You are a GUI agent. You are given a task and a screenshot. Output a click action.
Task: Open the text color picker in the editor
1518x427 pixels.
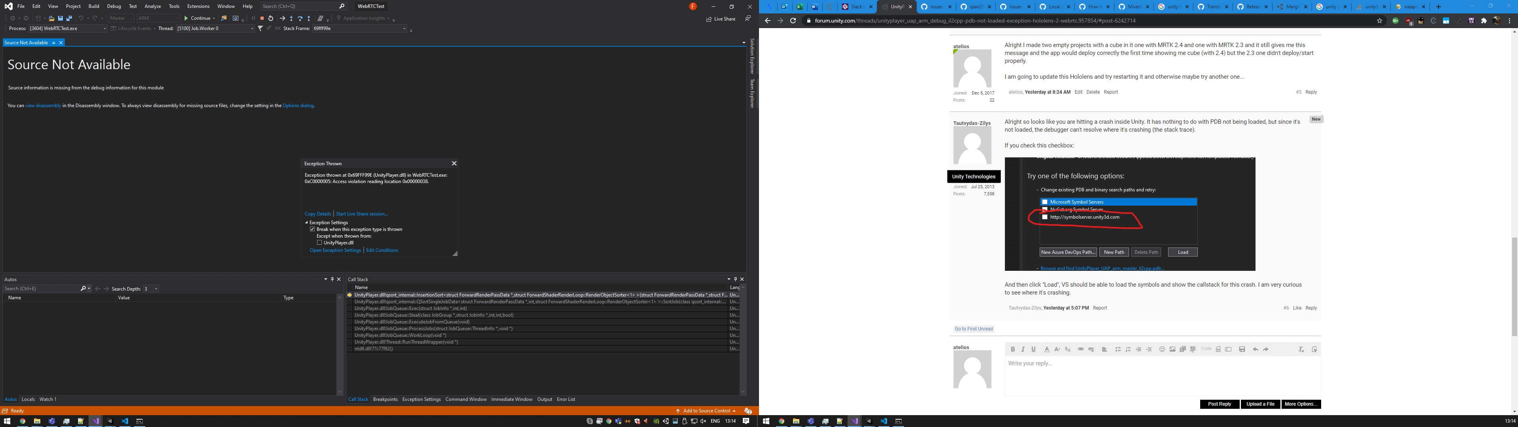coord(1047,349)
